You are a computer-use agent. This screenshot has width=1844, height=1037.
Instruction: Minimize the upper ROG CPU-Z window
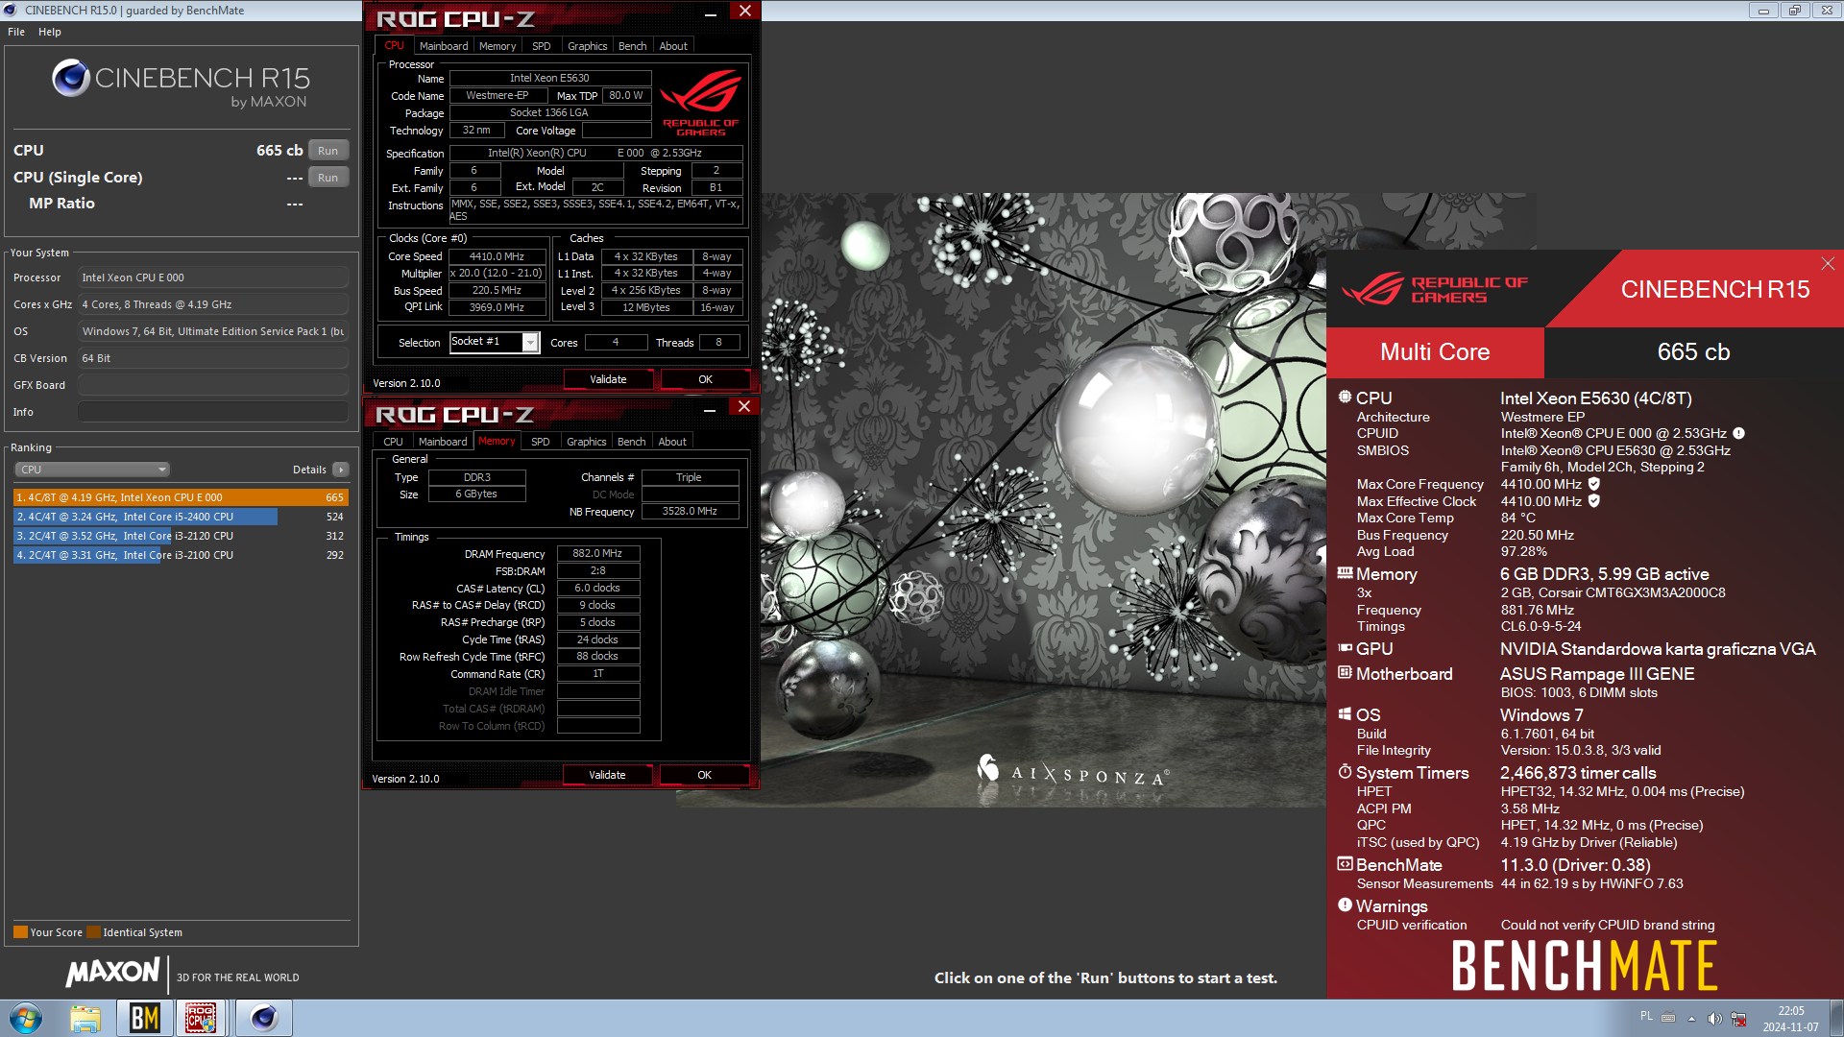pyautogui.click(x=711, y=13)
